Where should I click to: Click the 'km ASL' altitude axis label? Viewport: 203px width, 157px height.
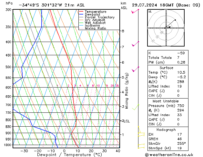124,5
